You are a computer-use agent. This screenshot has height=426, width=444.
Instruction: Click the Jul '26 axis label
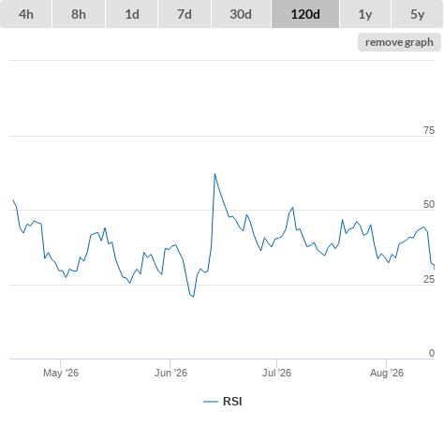276,373
